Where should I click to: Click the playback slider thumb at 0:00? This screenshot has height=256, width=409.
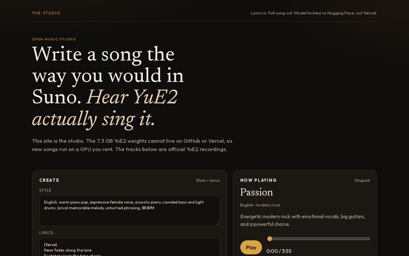click(270, 239)
